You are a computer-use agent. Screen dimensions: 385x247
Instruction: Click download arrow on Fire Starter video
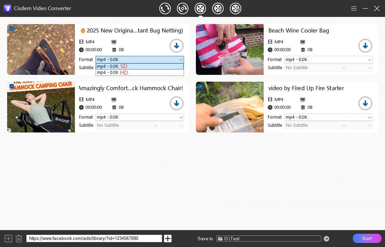[365, 103]
